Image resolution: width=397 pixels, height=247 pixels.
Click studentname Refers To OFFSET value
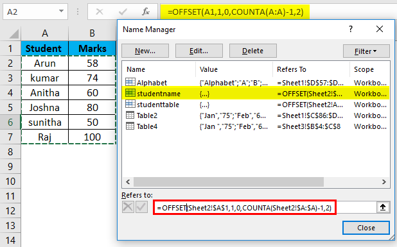310,94
